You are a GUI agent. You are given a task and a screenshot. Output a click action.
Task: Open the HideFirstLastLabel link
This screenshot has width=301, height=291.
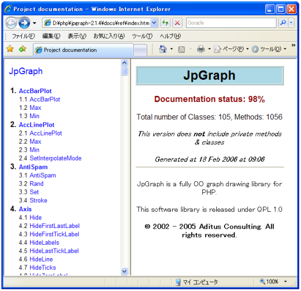55,226
